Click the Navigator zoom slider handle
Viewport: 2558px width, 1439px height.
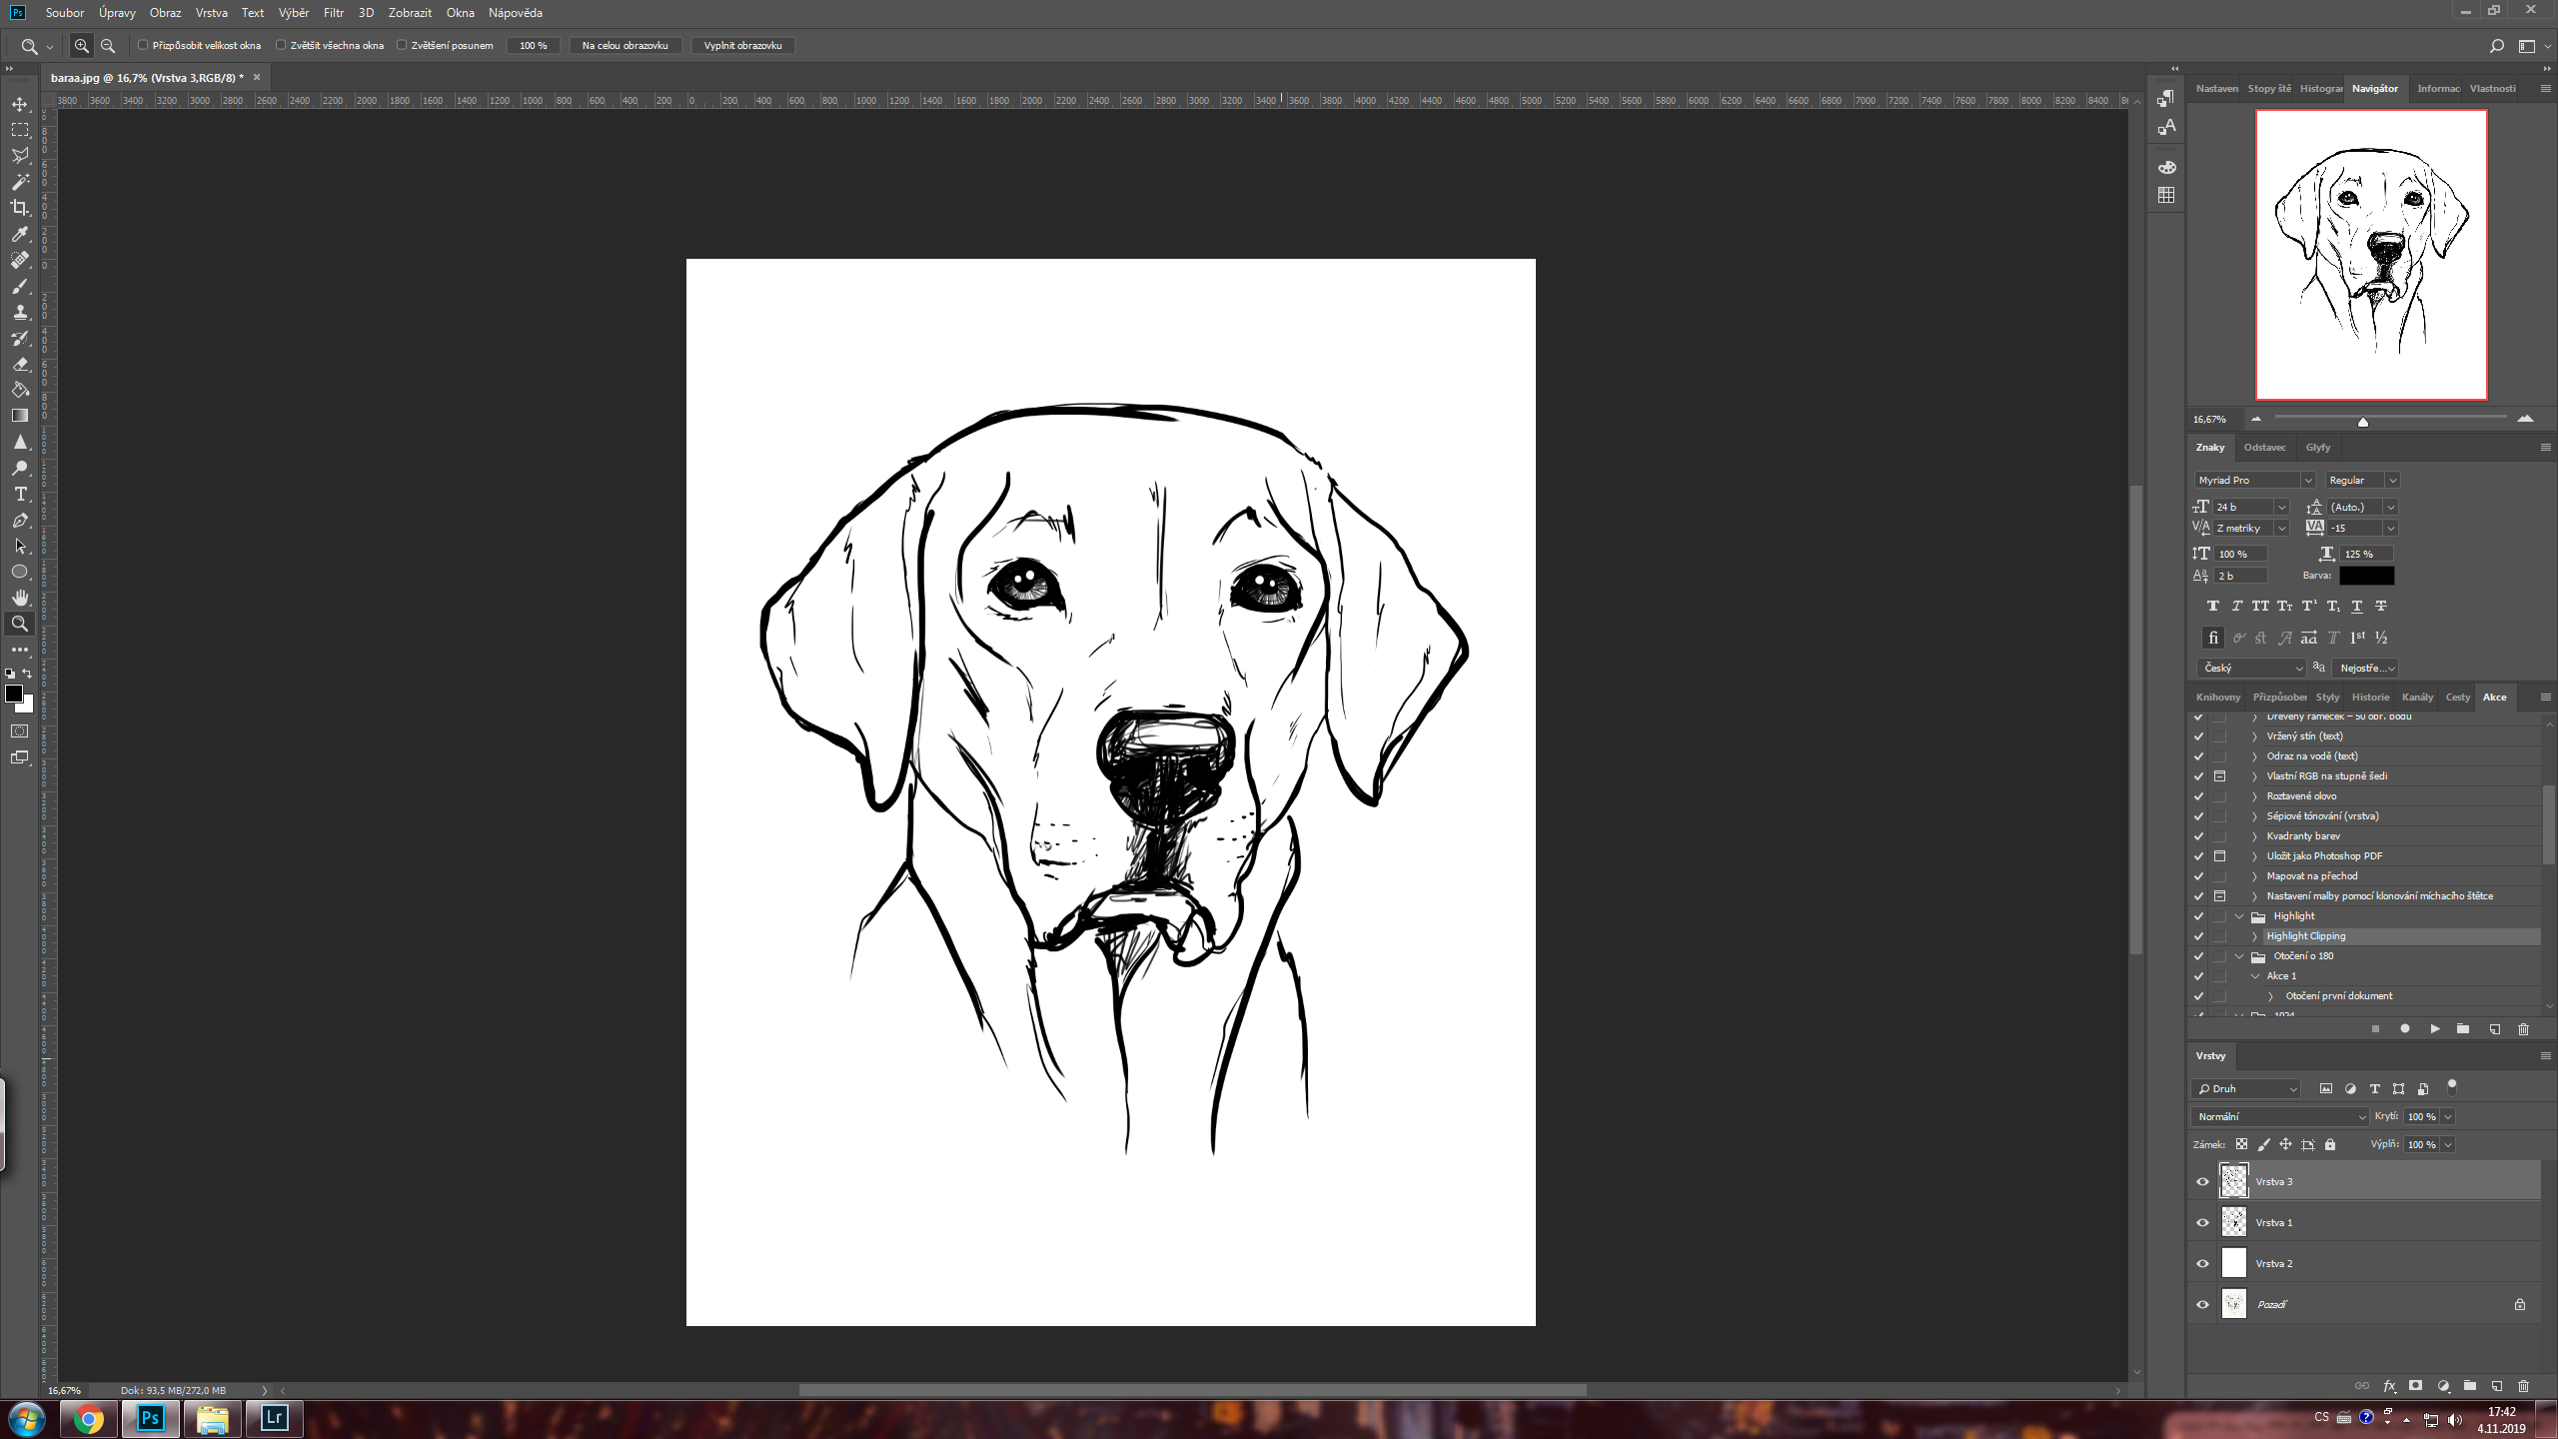pyautogui.click(x=2363, y=422)
